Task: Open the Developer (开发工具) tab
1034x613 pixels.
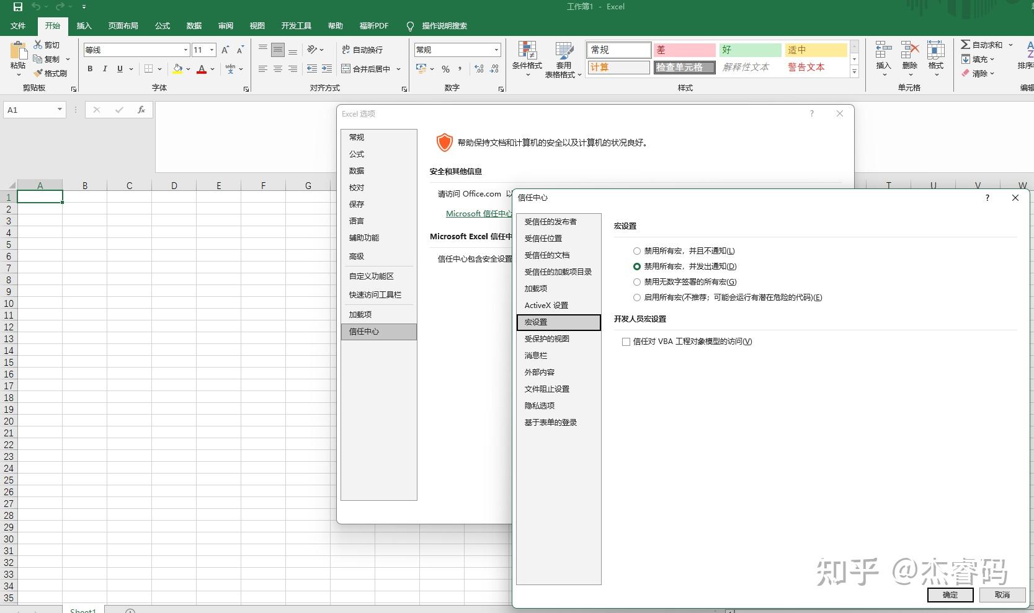Action: point(296,25)
